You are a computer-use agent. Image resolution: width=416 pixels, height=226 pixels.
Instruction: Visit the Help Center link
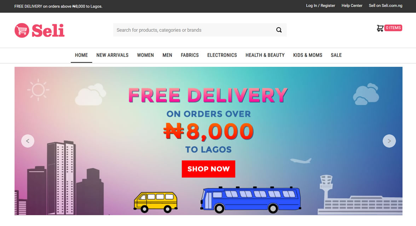click(x=352, y=6)
